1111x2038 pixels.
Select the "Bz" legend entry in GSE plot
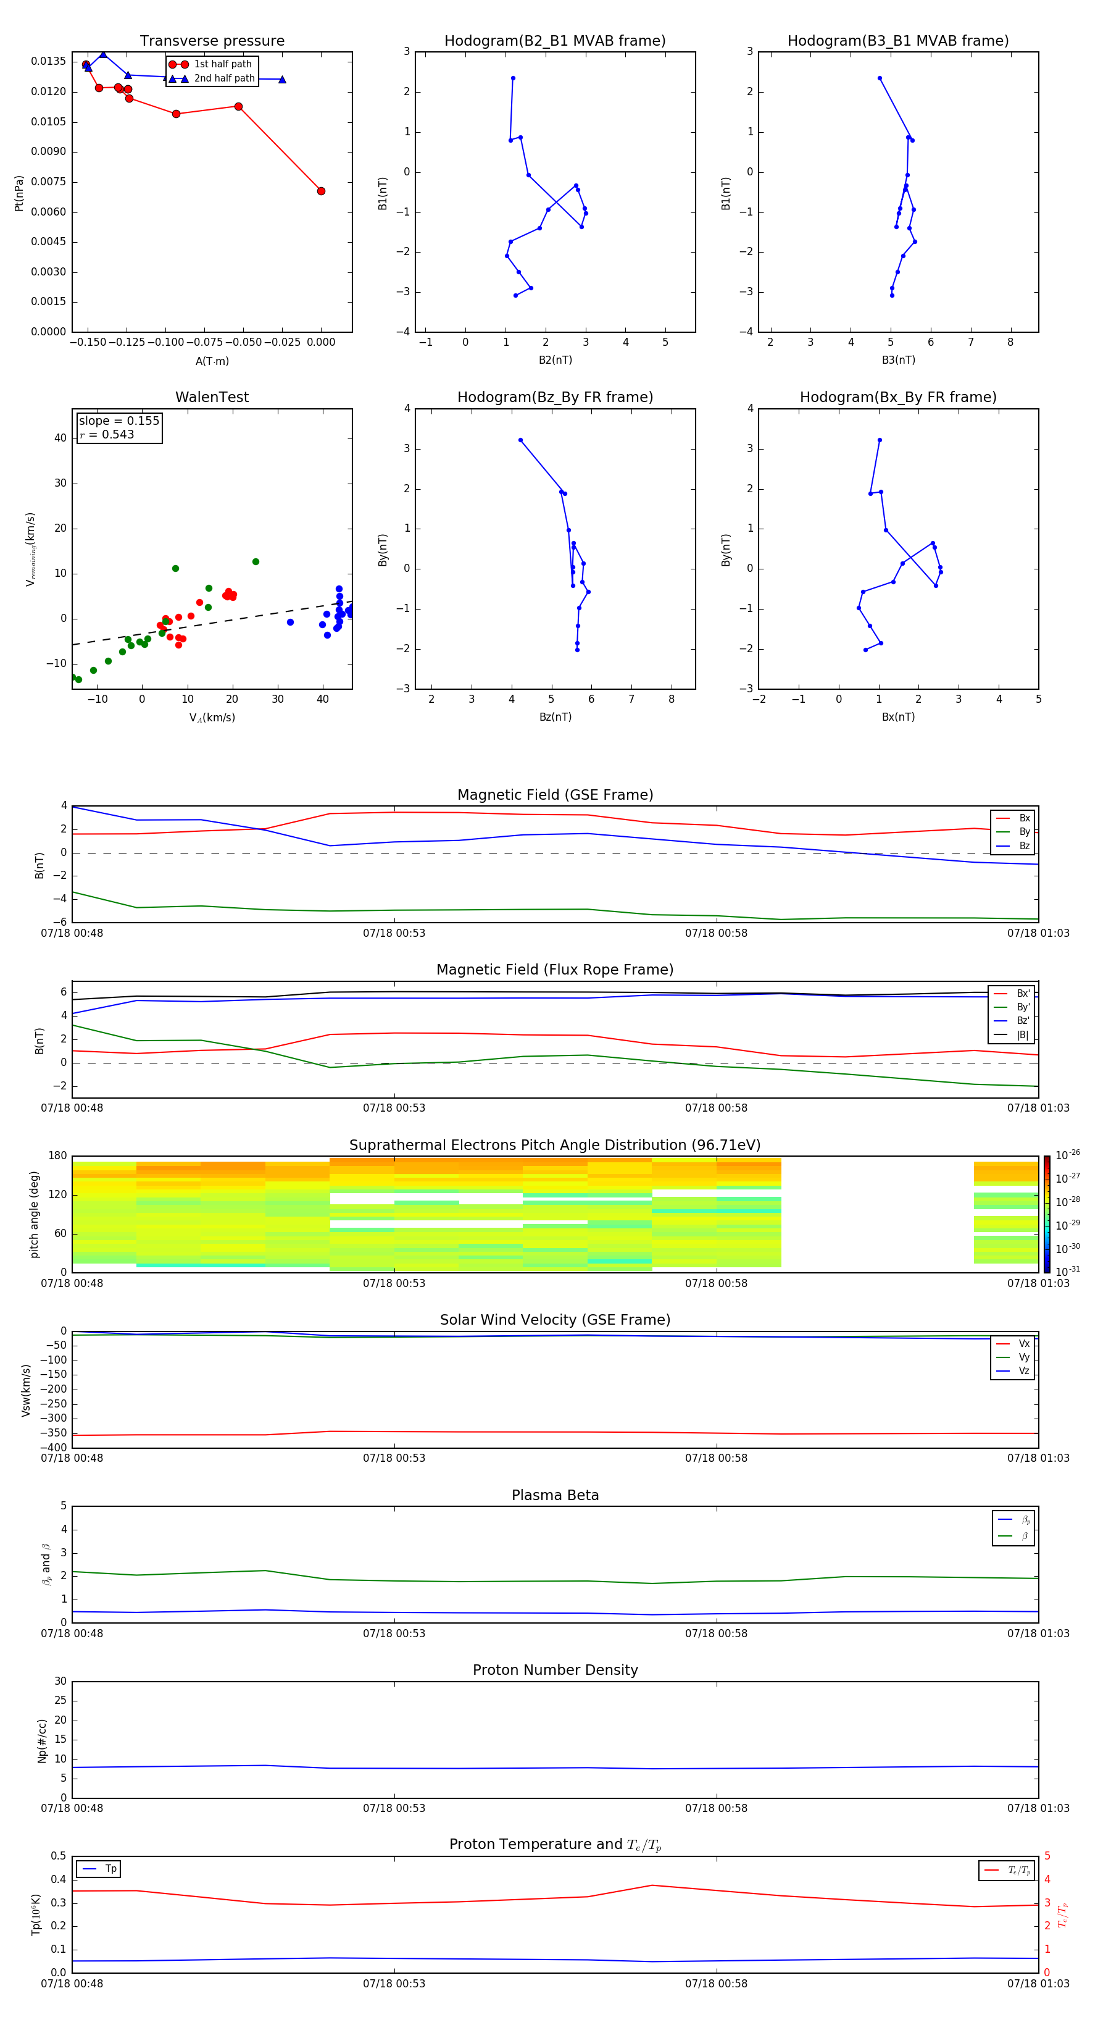click(1013, 845)
